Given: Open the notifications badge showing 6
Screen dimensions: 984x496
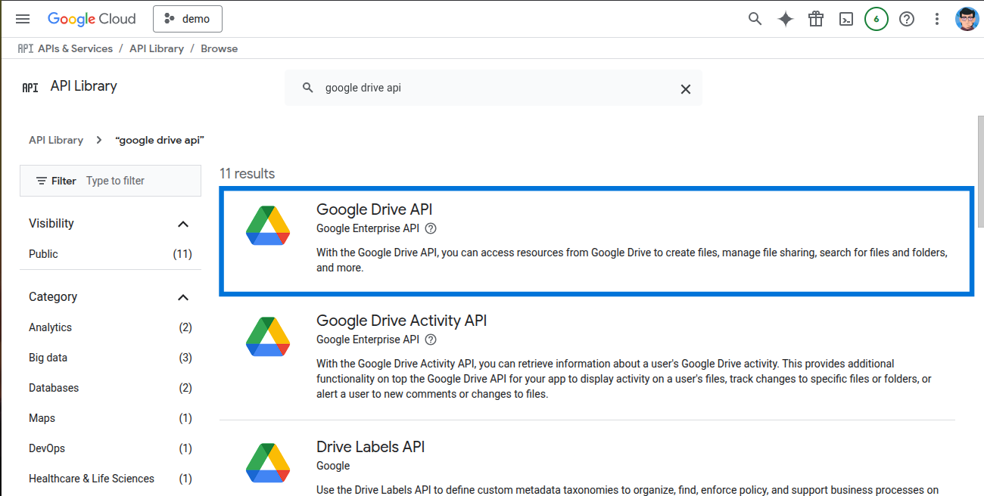Looking at the screenshot, I should tap(877, 19).
